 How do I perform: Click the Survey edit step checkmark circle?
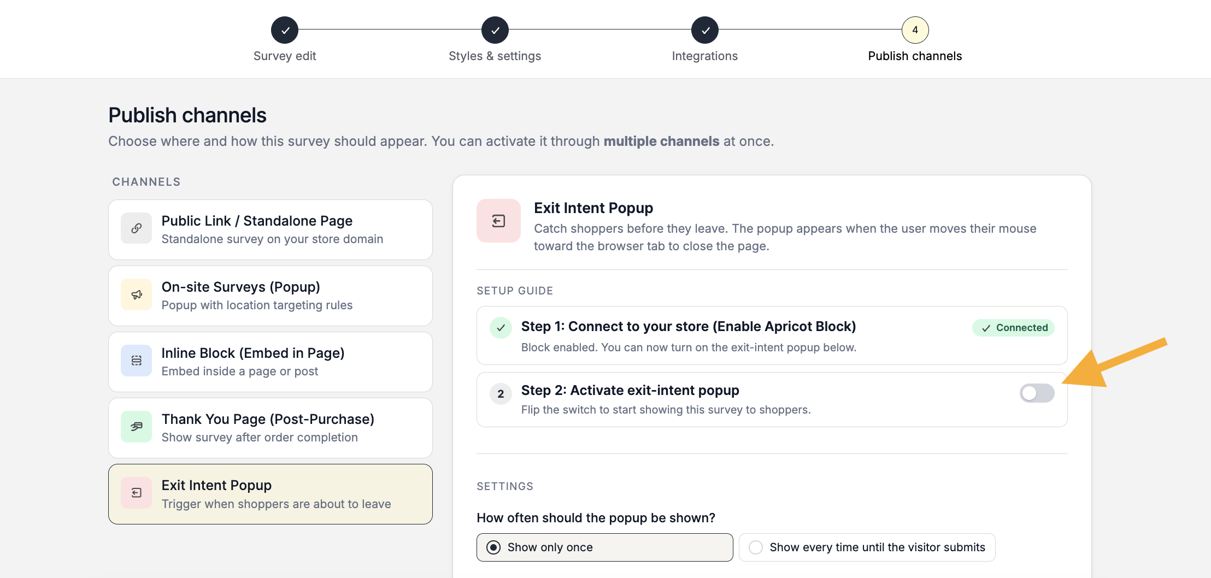click(285, 30)
